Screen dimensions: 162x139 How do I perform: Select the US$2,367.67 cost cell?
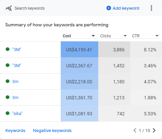pyautogui.click(x=79, y=65)
